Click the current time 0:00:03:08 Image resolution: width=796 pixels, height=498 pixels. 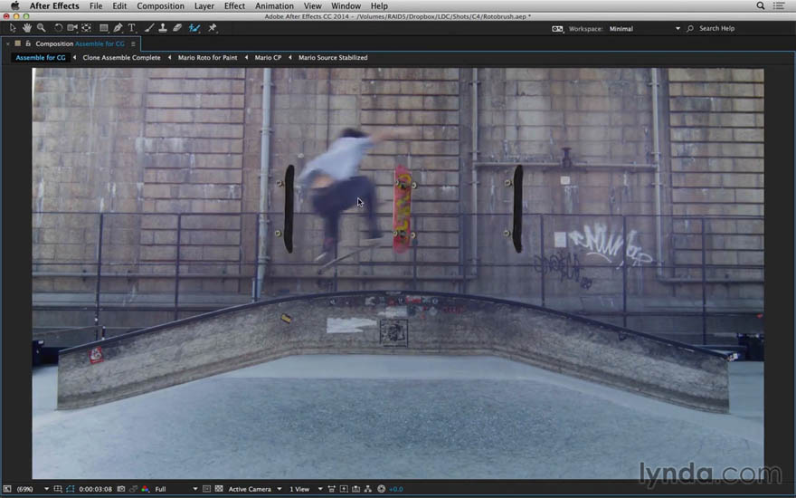click(96, 489)
